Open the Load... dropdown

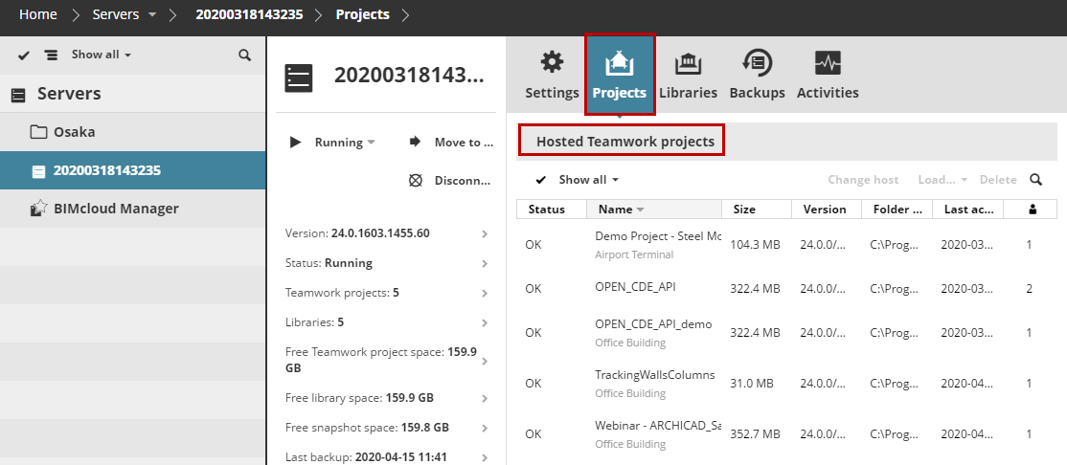pyautogui.click(x=942, y=180)
